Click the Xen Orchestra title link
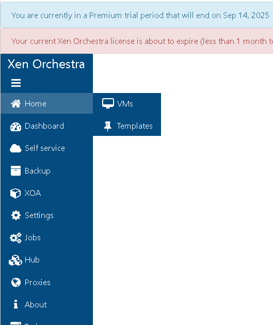This screenshot has width=273, height=325. [46, 64]
